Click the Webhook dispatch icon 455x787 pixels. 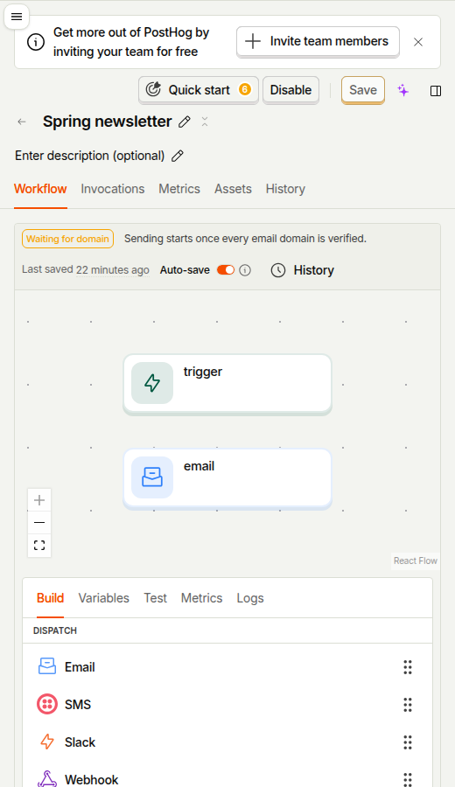click(x=47, y=779)
